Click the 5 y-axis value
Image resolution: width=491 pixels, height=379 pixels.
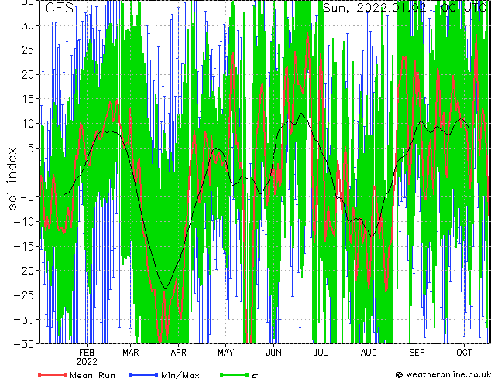pyautogui.click(x=33, y=148)
